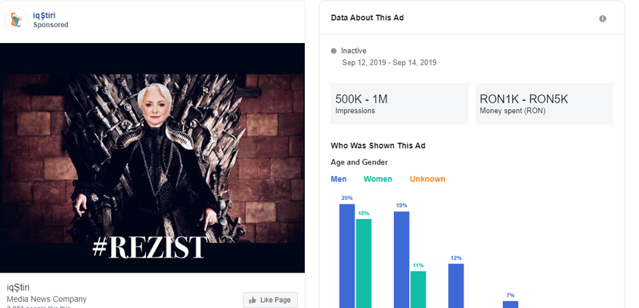Image resolution: width=639 pixels, height=308 pixels.
Task: Select the Women legend label
Action: [378, 179]
